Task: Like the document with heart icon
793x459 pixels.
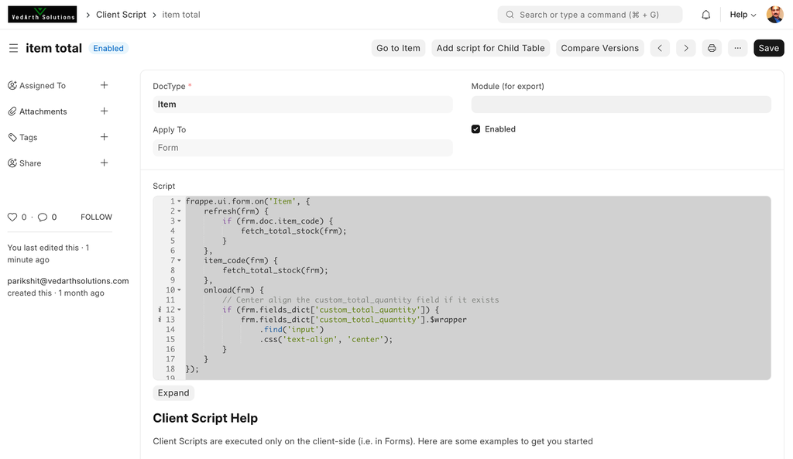Action: [12, 218]
